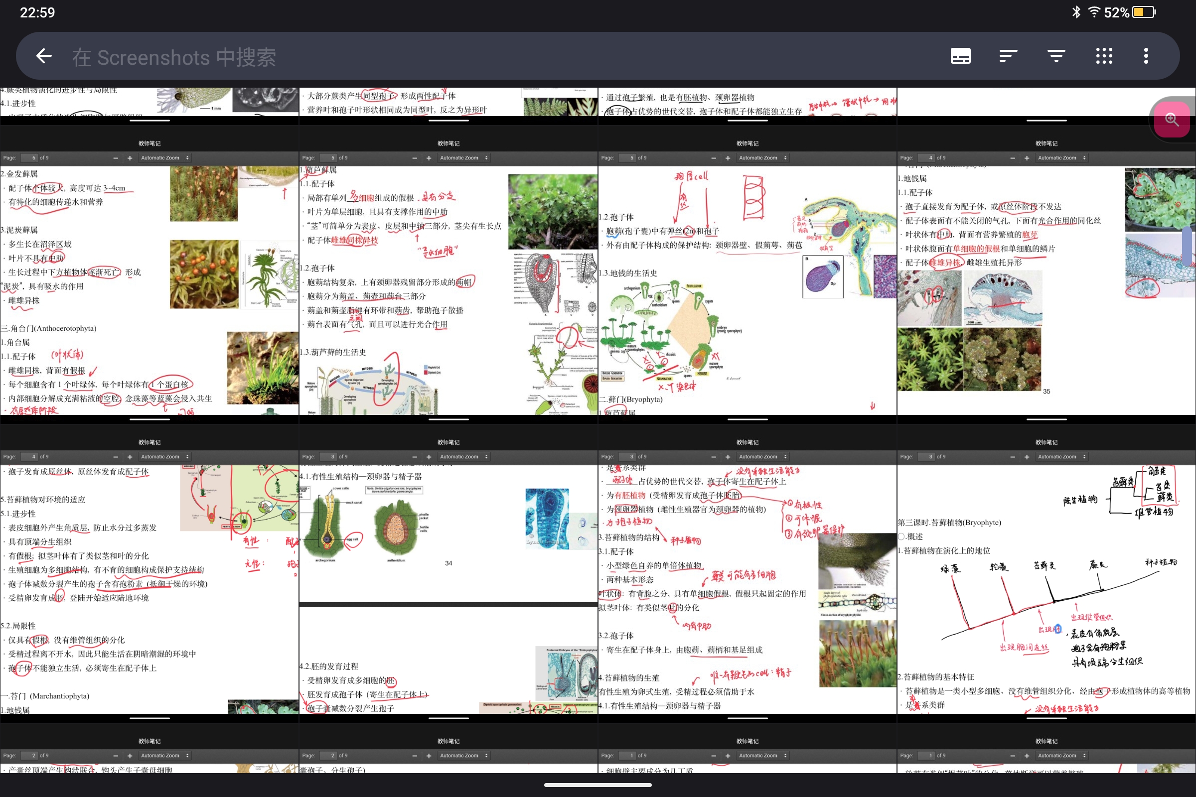Open the top partial screenshot '通过孢子繁殖'
Image resolution: width=1196 pixels, height=797 pixels.
(747, 106)
